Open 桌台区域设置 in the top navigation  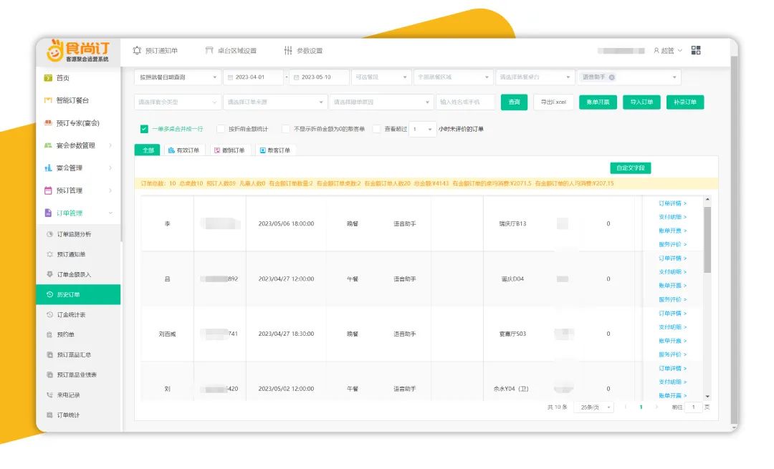[231, 50]
